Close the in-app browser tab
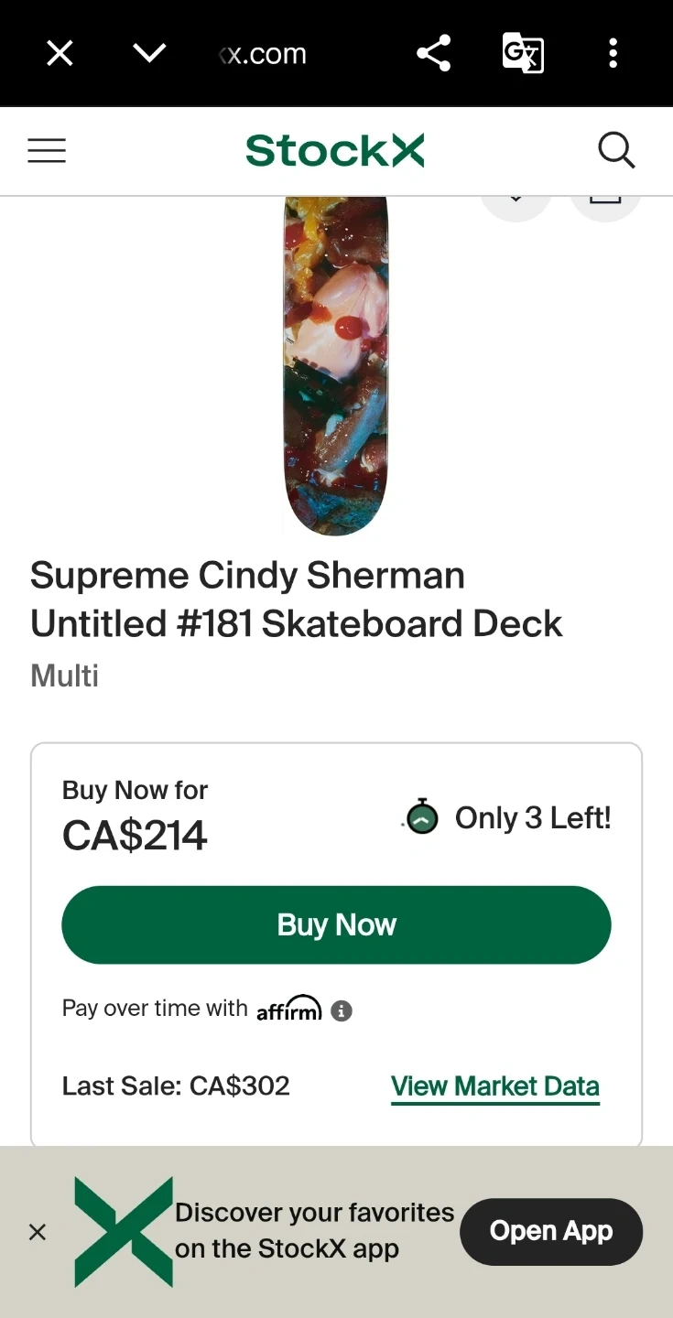673x1318 pixels. (60, 54)
